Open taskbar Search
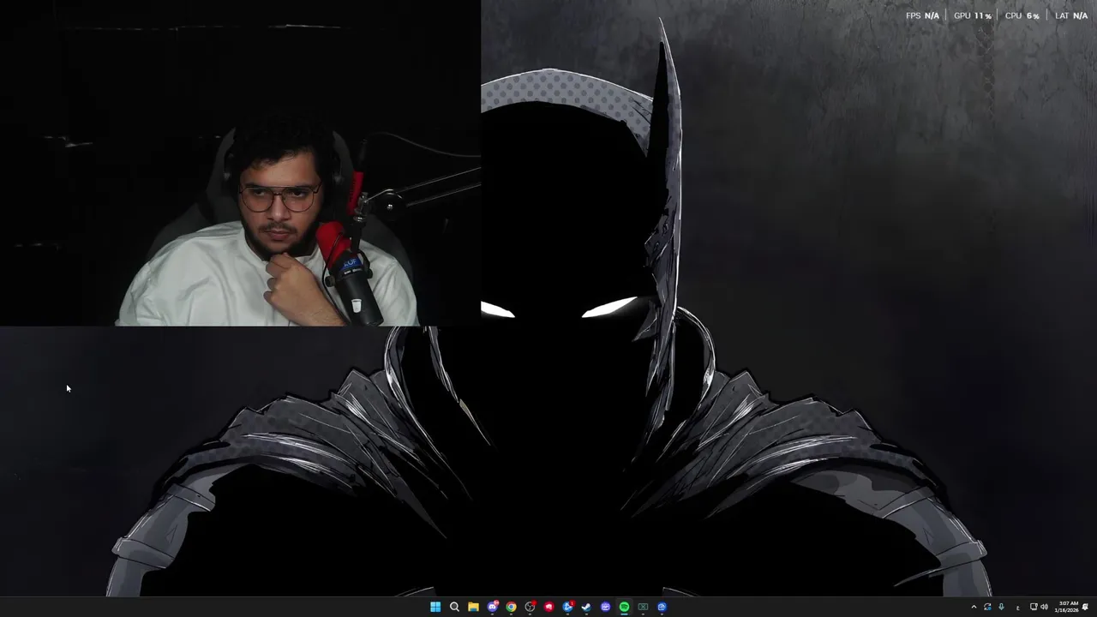 click(x=454, y=607)
